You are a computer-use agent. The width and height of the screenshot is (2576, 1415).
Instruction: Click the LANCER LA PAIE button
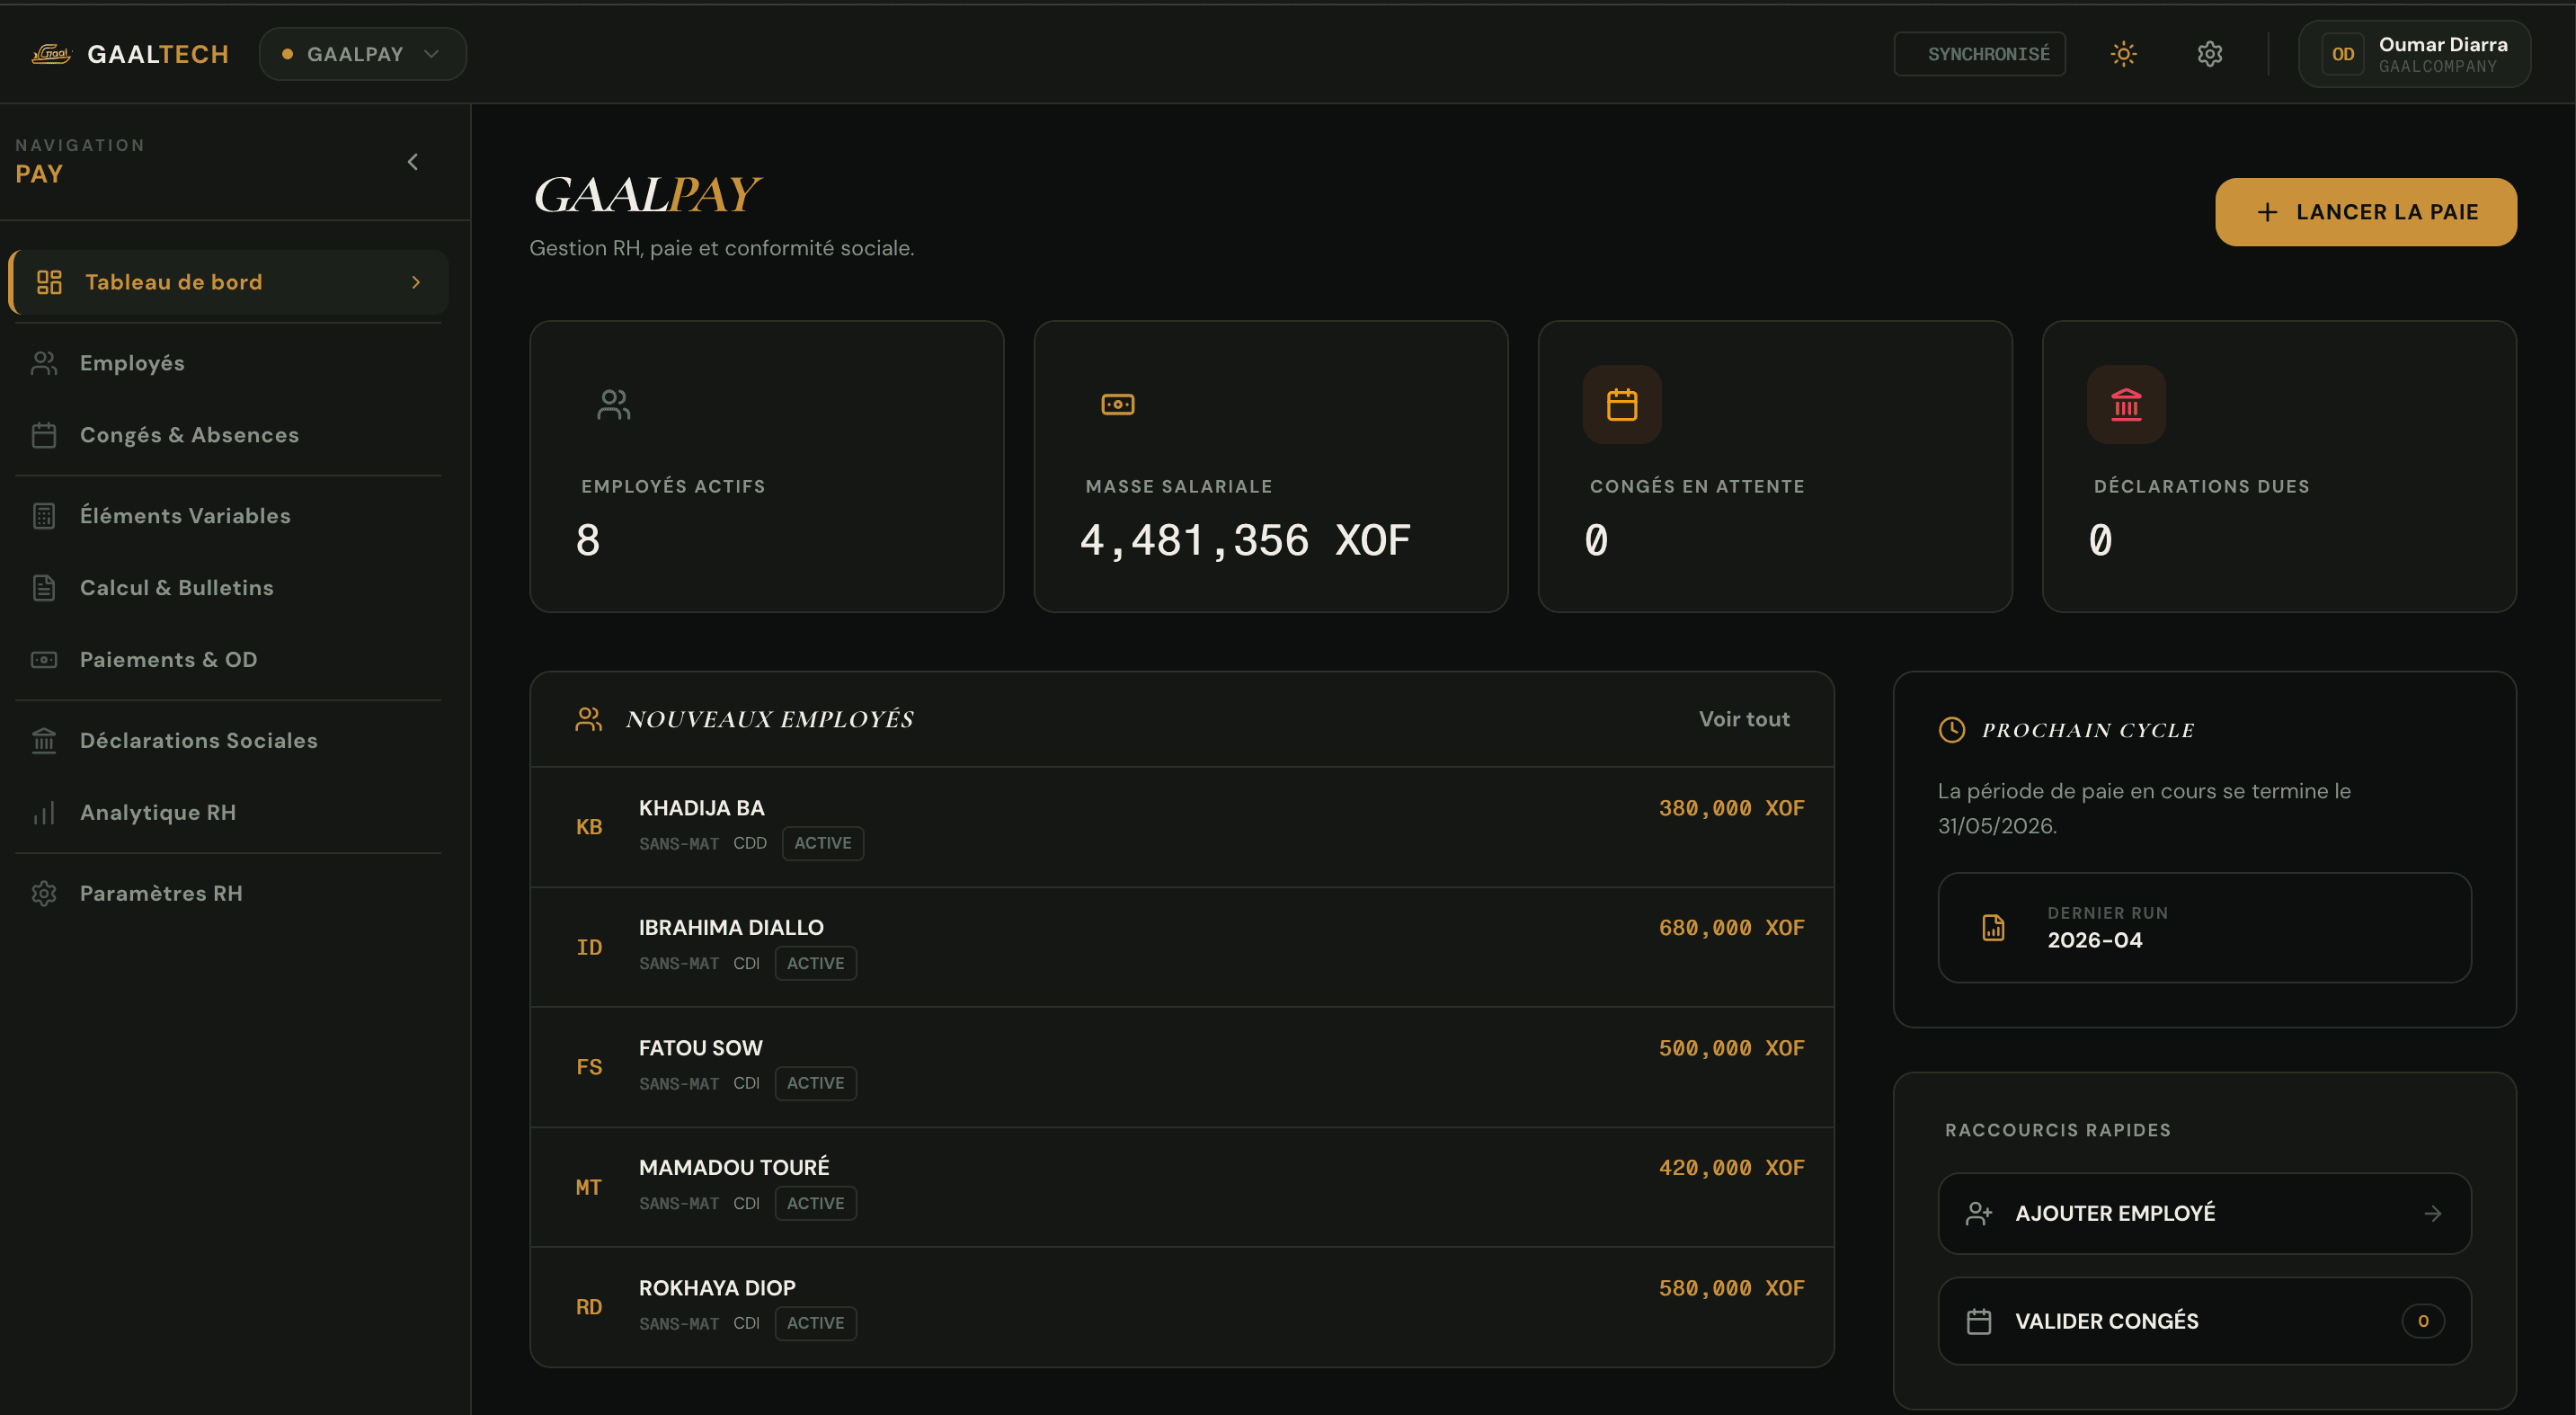click(2365, 212)
